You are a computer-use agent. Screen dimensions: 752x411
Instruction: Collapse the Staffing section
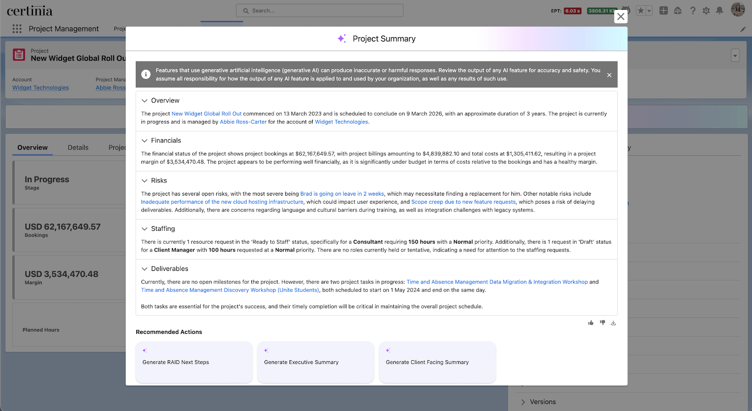click(x=145, y=229)
